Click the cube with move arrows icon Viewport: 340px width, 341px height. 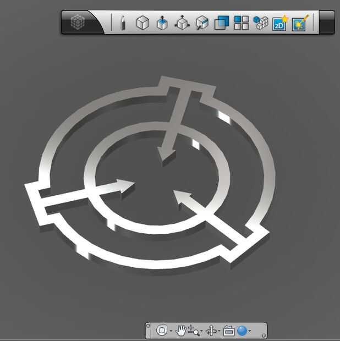(x=182, y=23)
